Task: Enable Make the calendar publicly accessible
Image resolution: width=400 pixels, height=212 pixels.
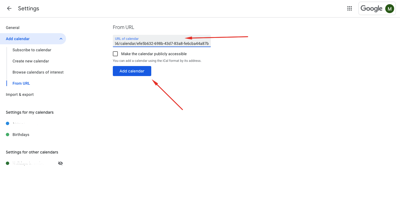Action: 115,53
